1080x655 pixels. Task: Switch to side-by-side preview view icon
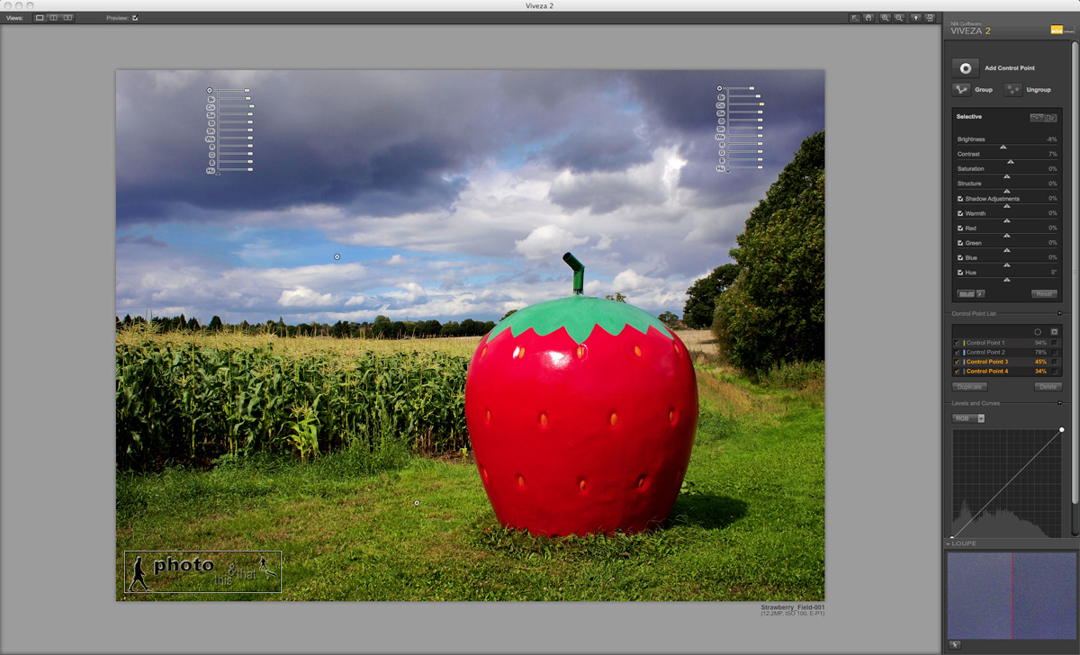[x=67, y=18]
